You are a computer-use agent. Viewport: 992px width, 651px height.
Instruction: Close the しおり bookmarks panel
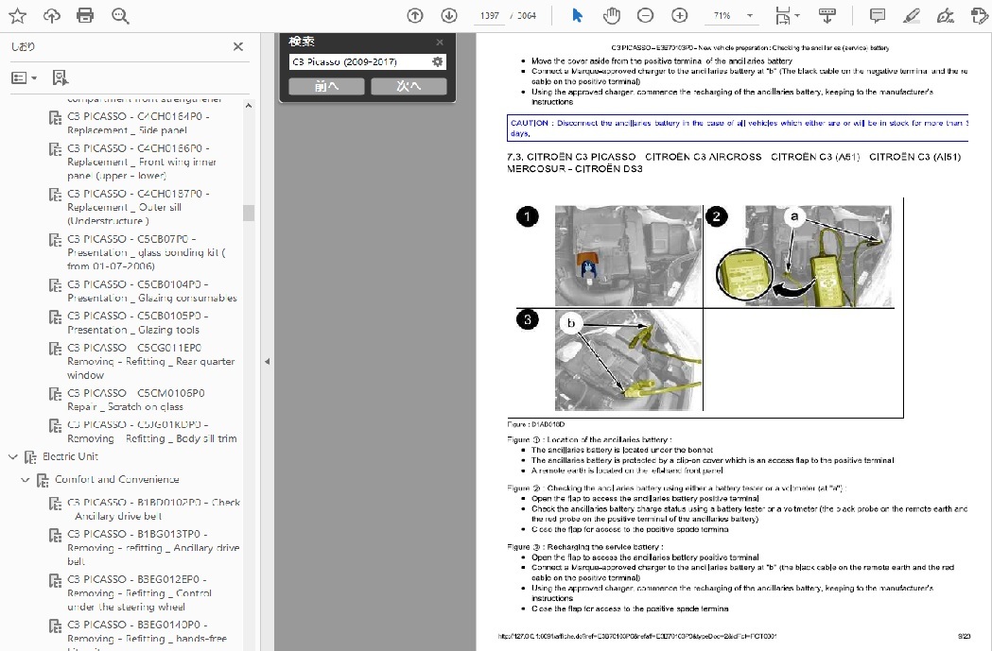pyautogui.click(x=238, y=46)
